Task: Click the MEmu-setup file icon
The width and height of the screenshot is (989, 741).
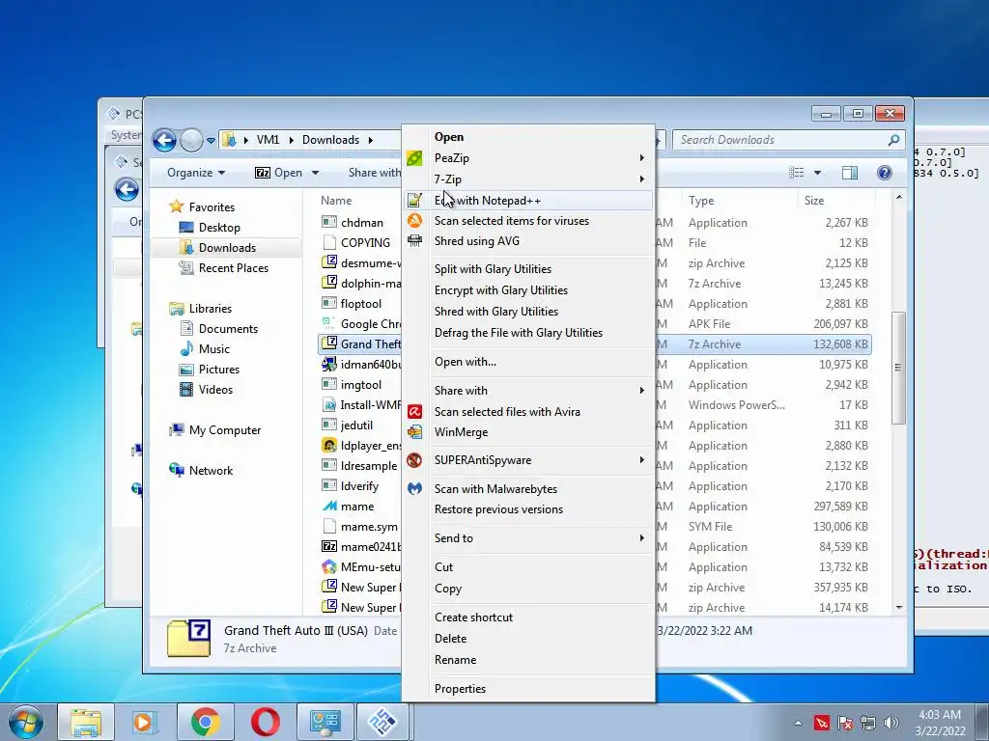Action: tap(329, 567)
